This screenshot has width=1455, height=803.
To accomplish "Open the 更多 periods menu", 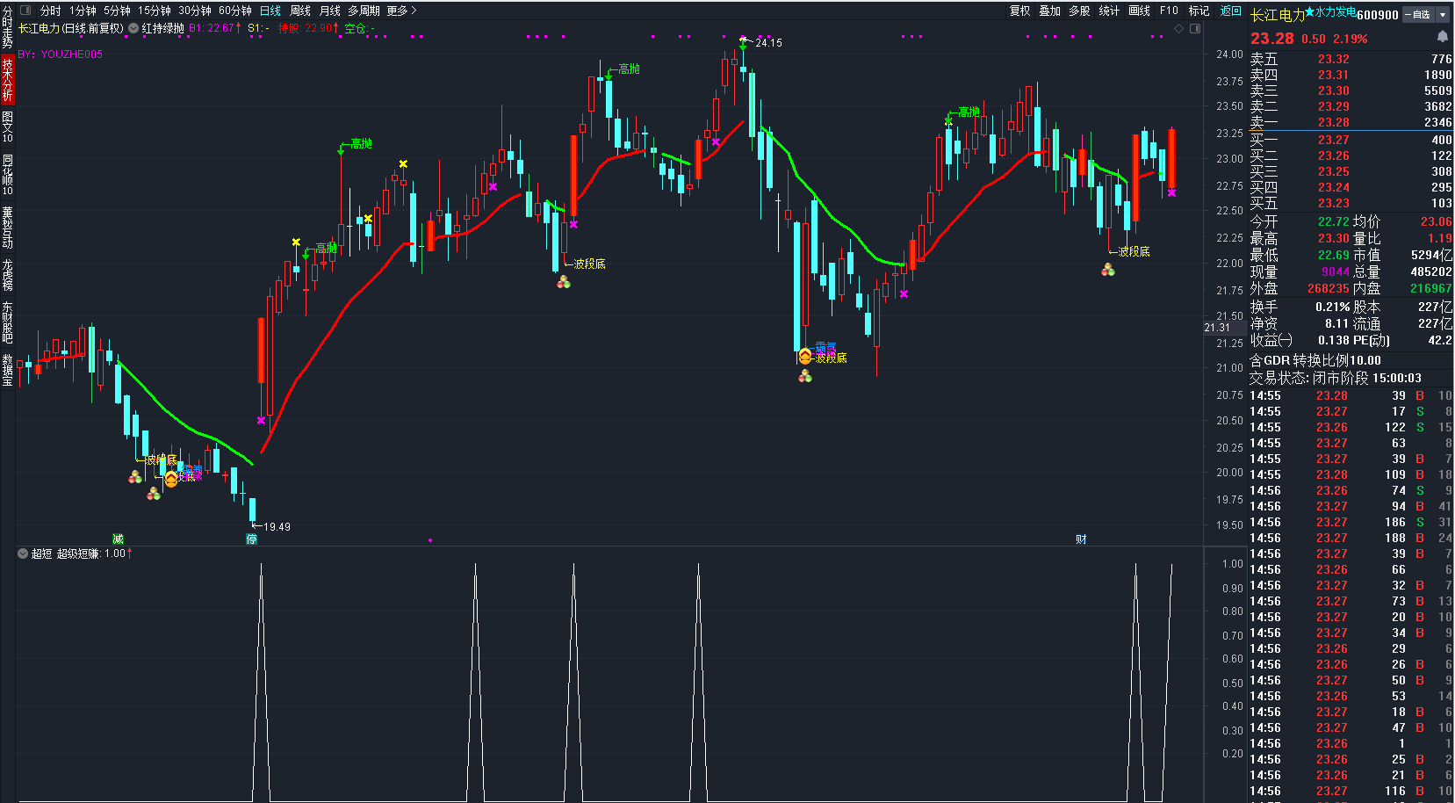I will pyautogui.click(x=401, y=11).
